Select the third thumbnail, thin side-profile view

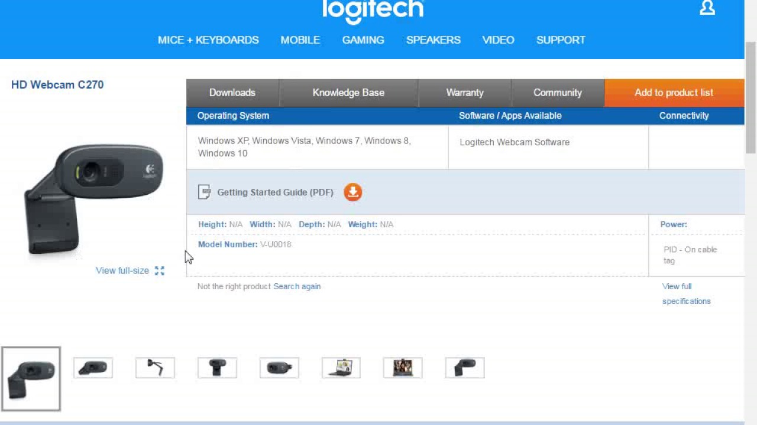click(x=155, y=368)
